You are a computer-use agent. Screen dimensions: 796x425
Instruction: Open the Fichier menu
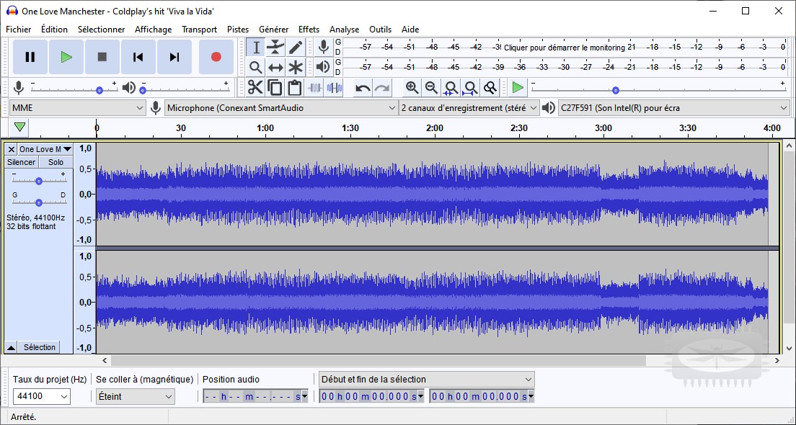pyautogui.click(x=18, y=30)
